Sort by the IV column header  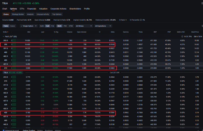pyautogui.click(x=100, y=32)
